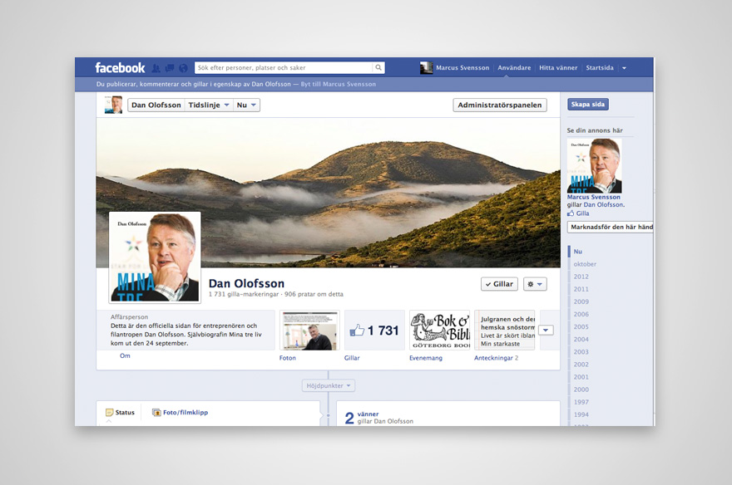Click the Skapa sida button
The height and width of the screenshot is (485, 732).
tap(588, 105)
